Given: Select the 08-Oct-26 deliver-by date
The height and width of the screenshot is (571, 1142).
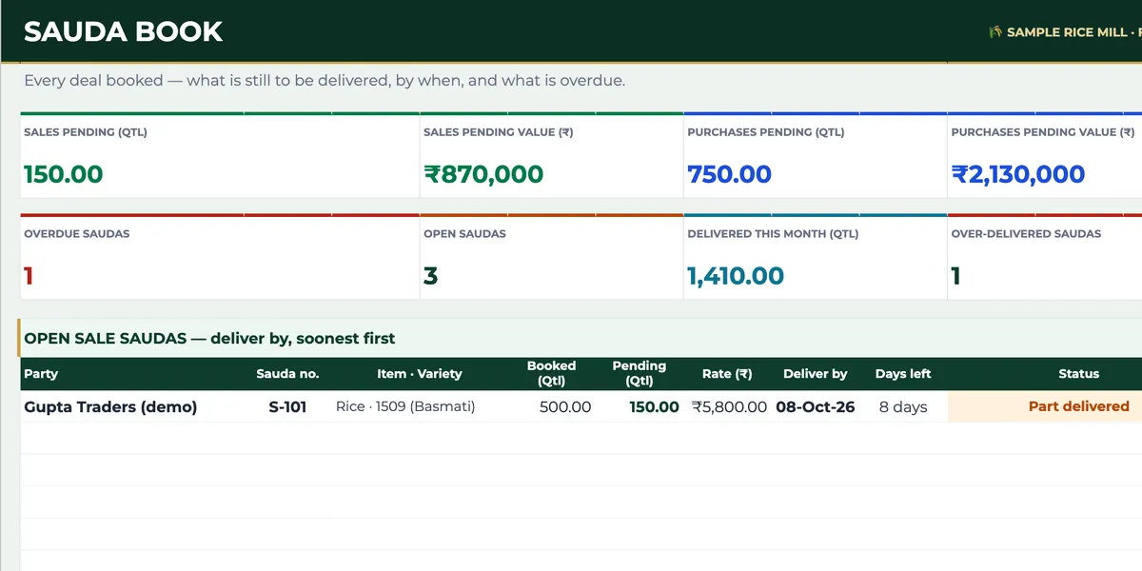Looking at the screenshot, I should tap(816, 406).
